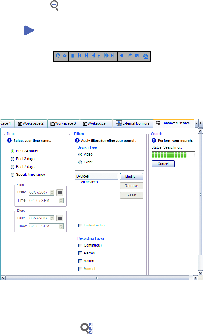Image resolution: width=203 pixels, height=334 pixels.
Task: Switch to Workspace 3 tab
Action: coord(63,123)
